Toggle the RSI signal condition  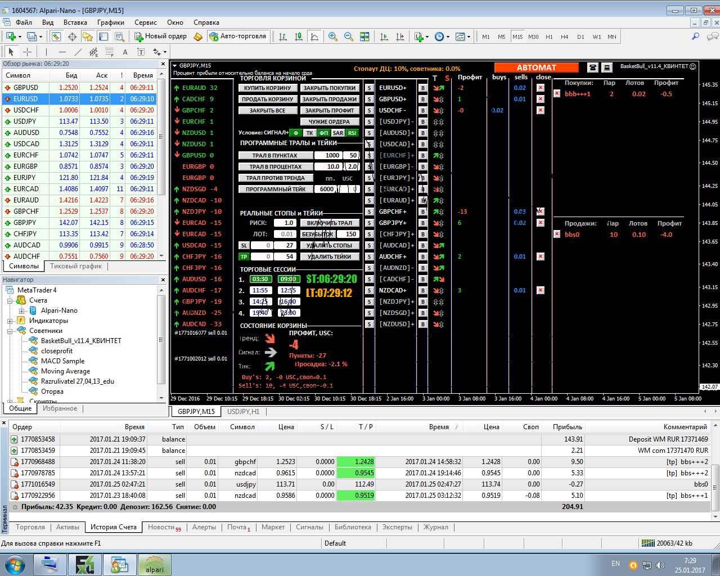point(352,133)
